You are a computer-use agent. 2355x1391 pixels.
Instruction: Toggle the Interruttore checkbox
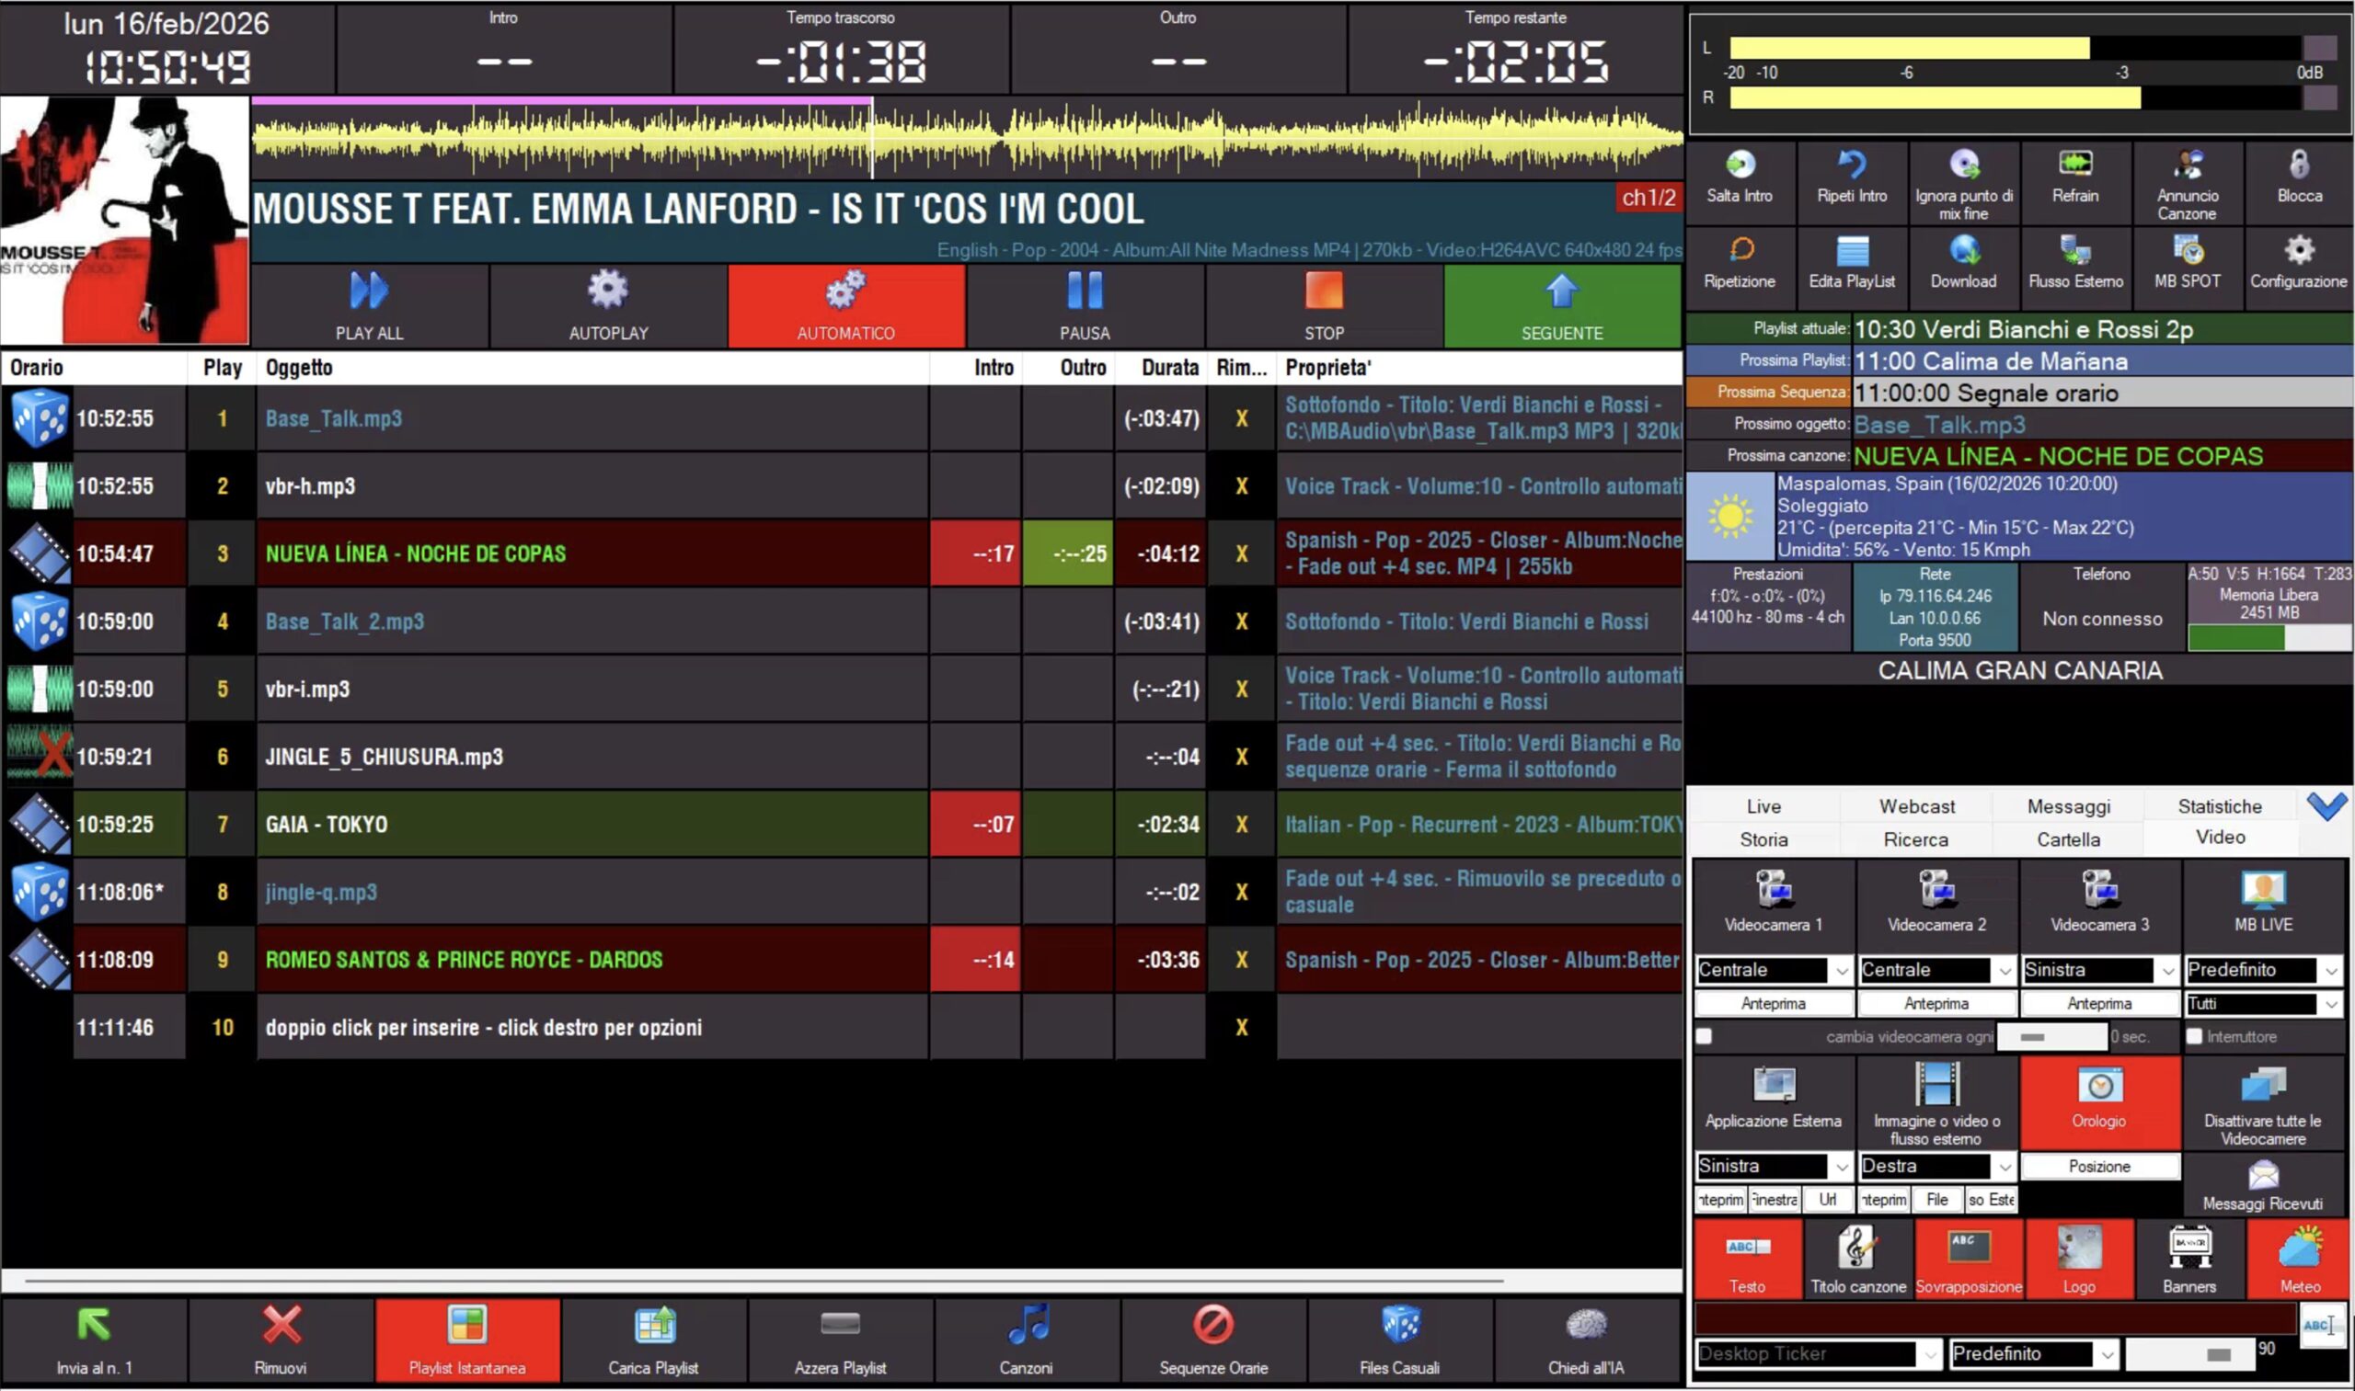pos(2194,1037)
